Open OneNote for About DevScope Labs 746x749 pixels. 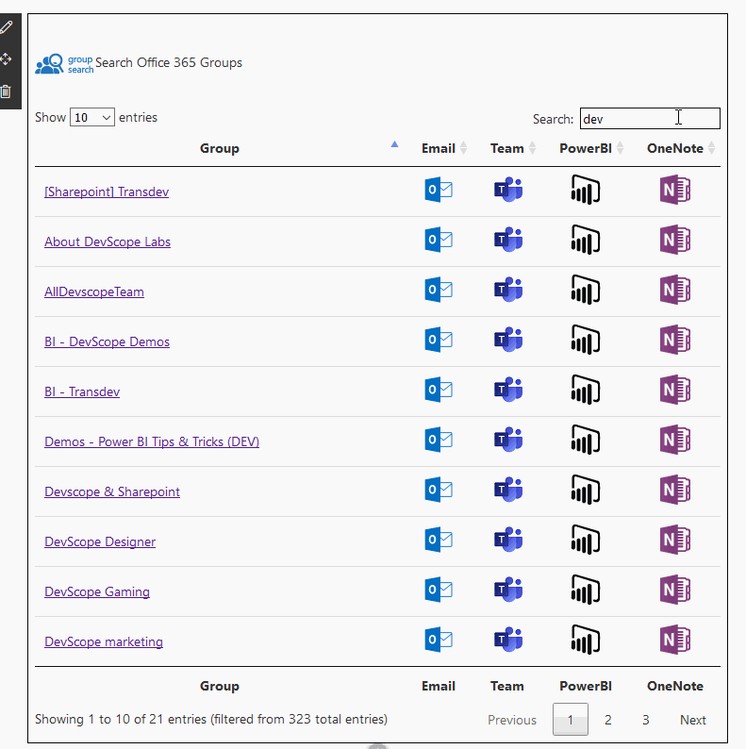675,240
